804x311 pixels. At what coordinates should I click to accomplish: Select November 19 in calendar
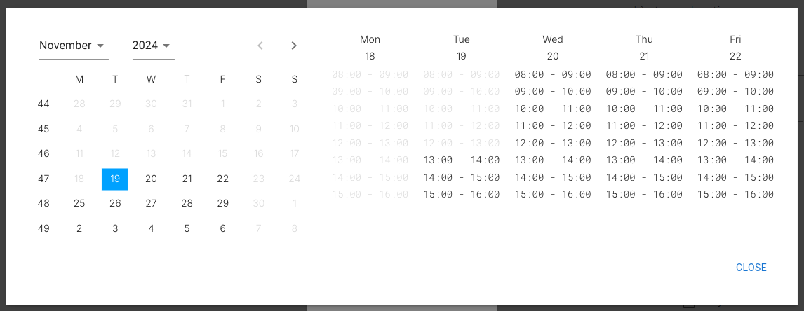pyautogui.click(x=115, y=179)
